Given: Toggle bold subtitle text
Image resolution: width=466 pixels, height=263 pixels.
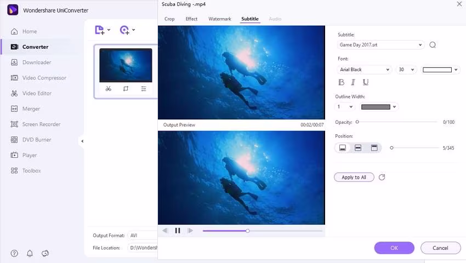Looking at the screenshot, I should (x=341, y=82).
